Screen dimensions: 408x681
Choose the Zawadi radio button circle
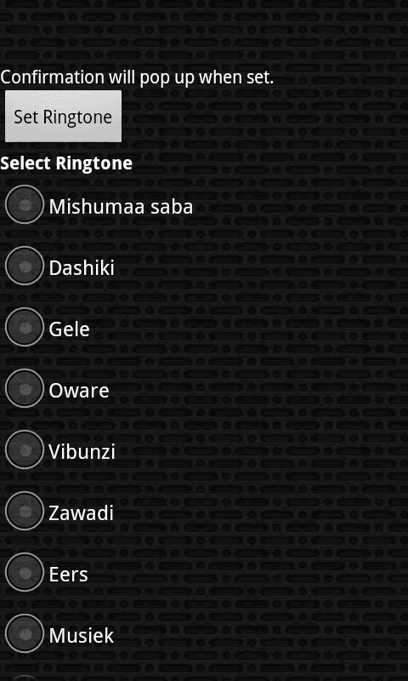[25, 511]
